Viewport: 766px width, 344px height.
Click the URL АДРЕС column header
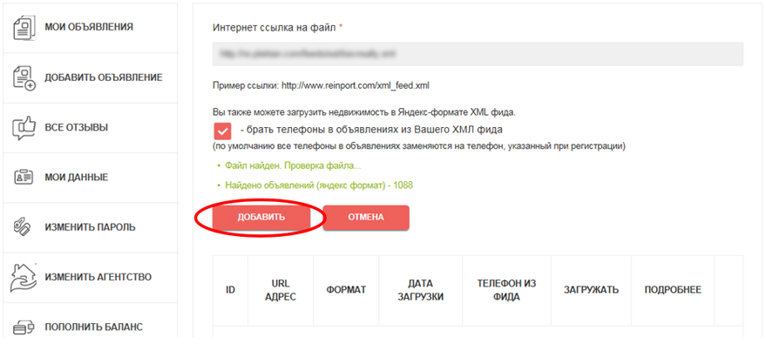(281, 290)
